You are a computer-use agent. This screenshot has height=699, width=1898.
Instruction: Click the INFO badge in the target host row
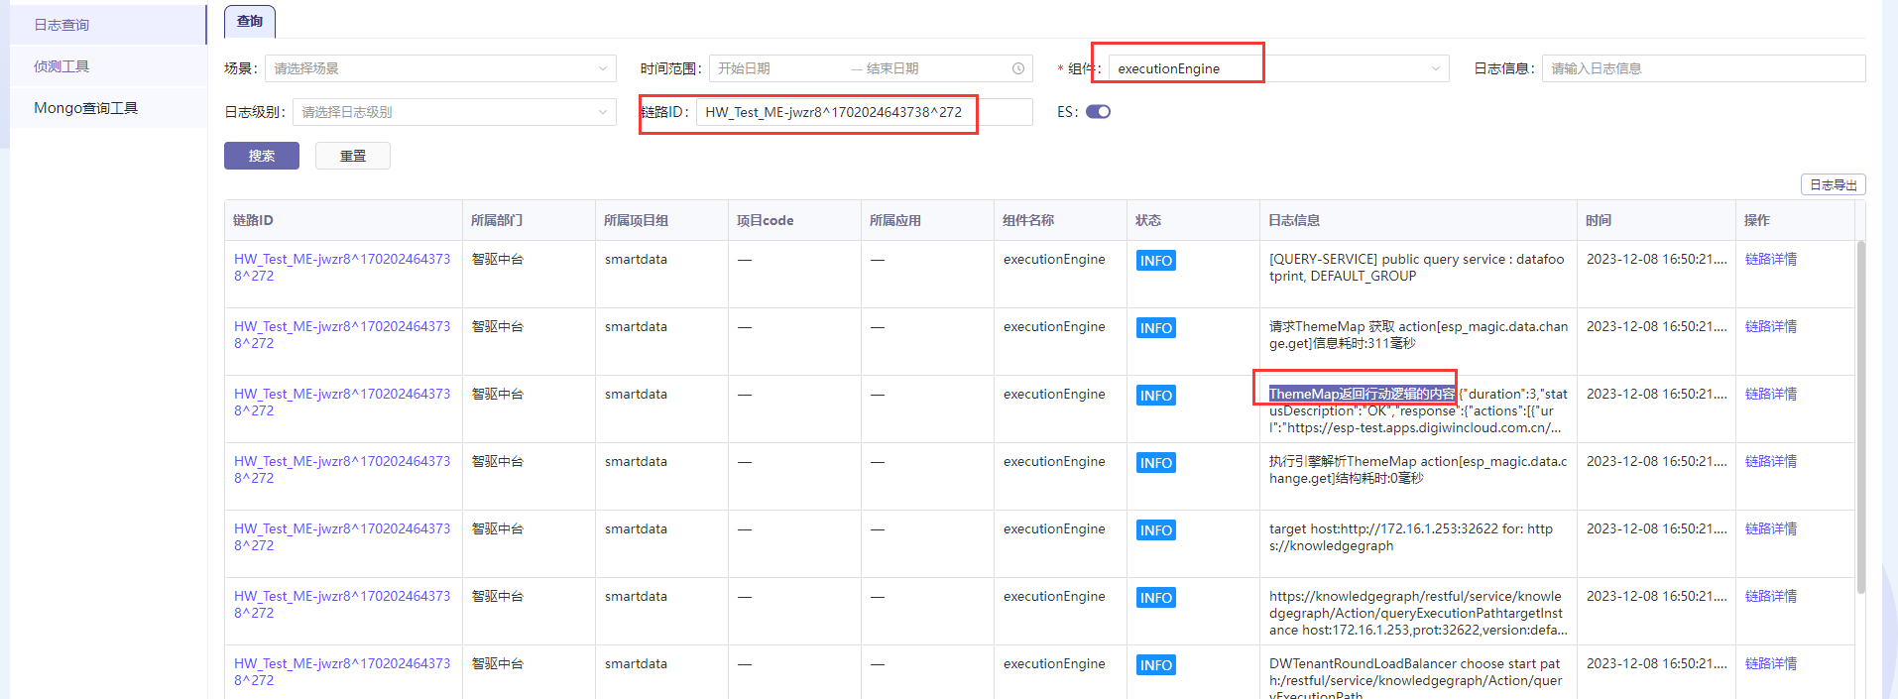(1156, 530)
